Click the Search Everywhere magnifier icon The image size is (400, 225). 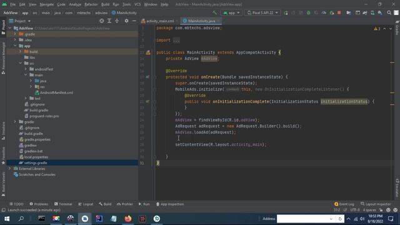389,12
